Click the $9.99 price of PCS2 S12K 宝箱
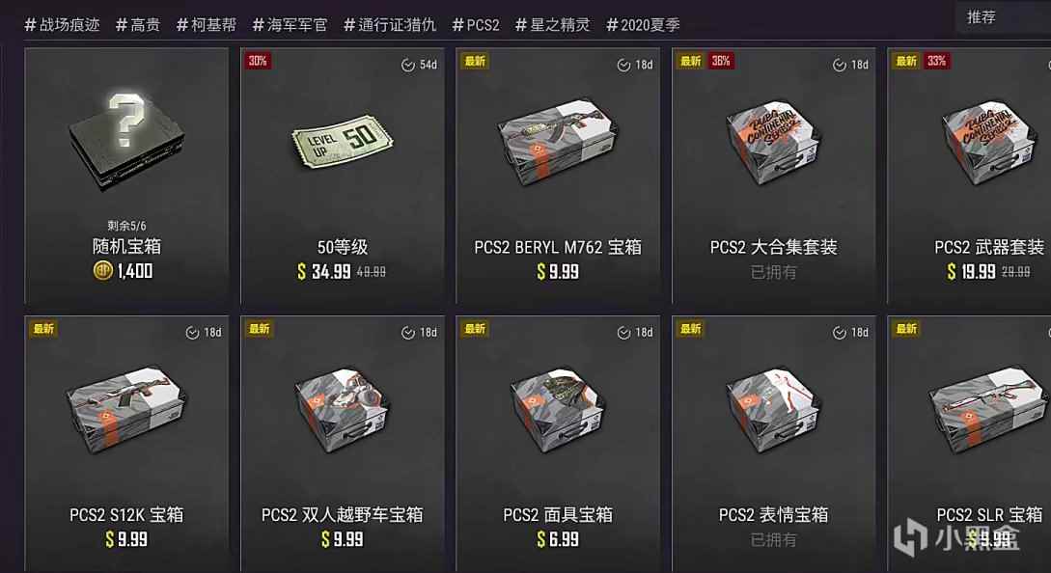 pos(126,539)
